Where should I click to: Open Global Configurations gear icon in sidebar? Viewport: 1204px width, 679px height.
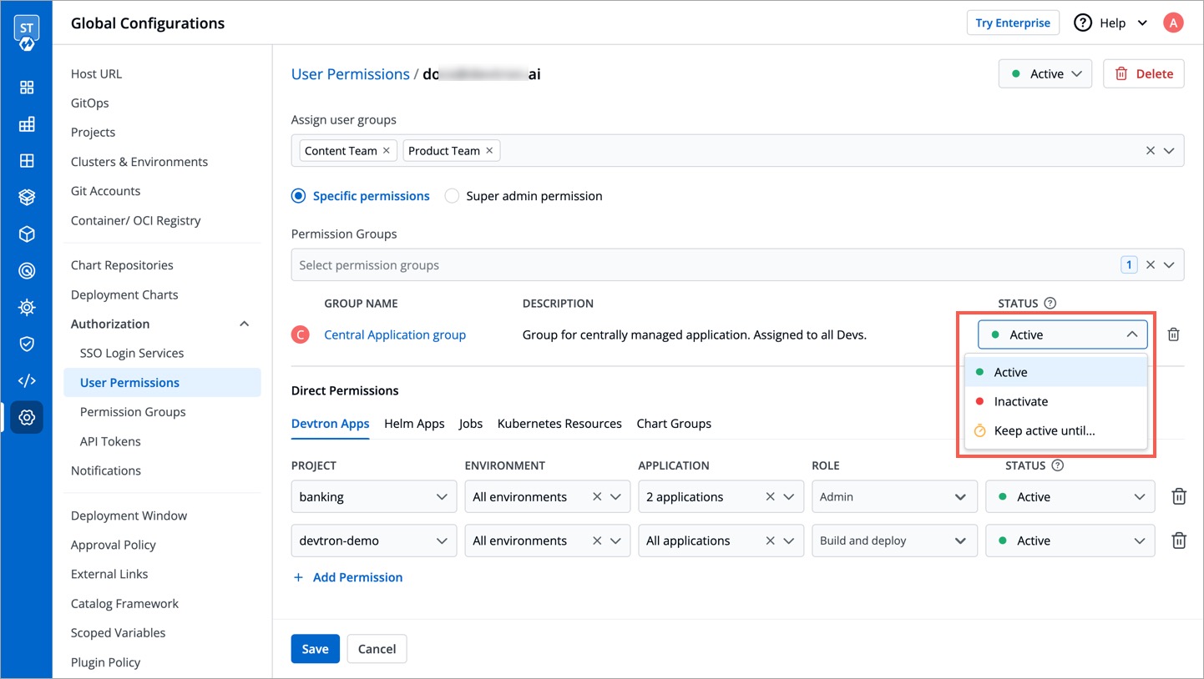click(27, 417)
